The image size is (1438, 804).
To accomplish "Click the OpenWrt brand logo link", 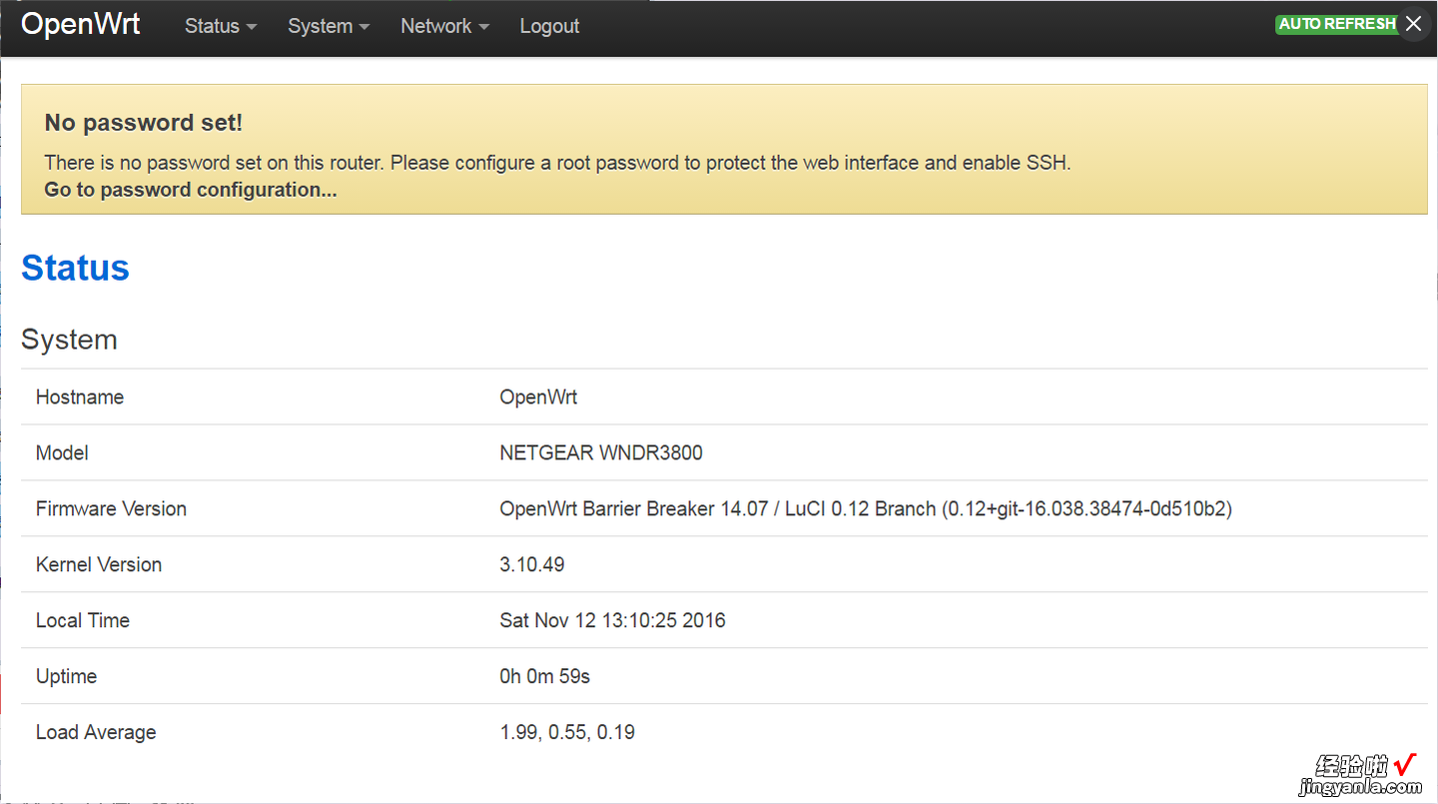I will click(81, 24).
